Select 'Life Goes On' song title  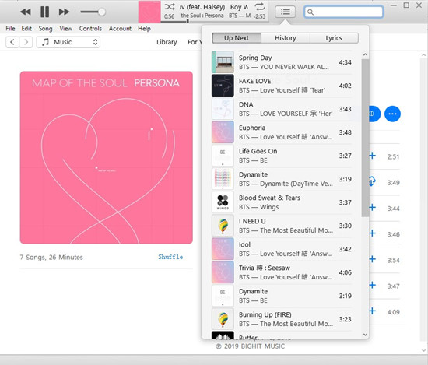(x=258, y=151)
